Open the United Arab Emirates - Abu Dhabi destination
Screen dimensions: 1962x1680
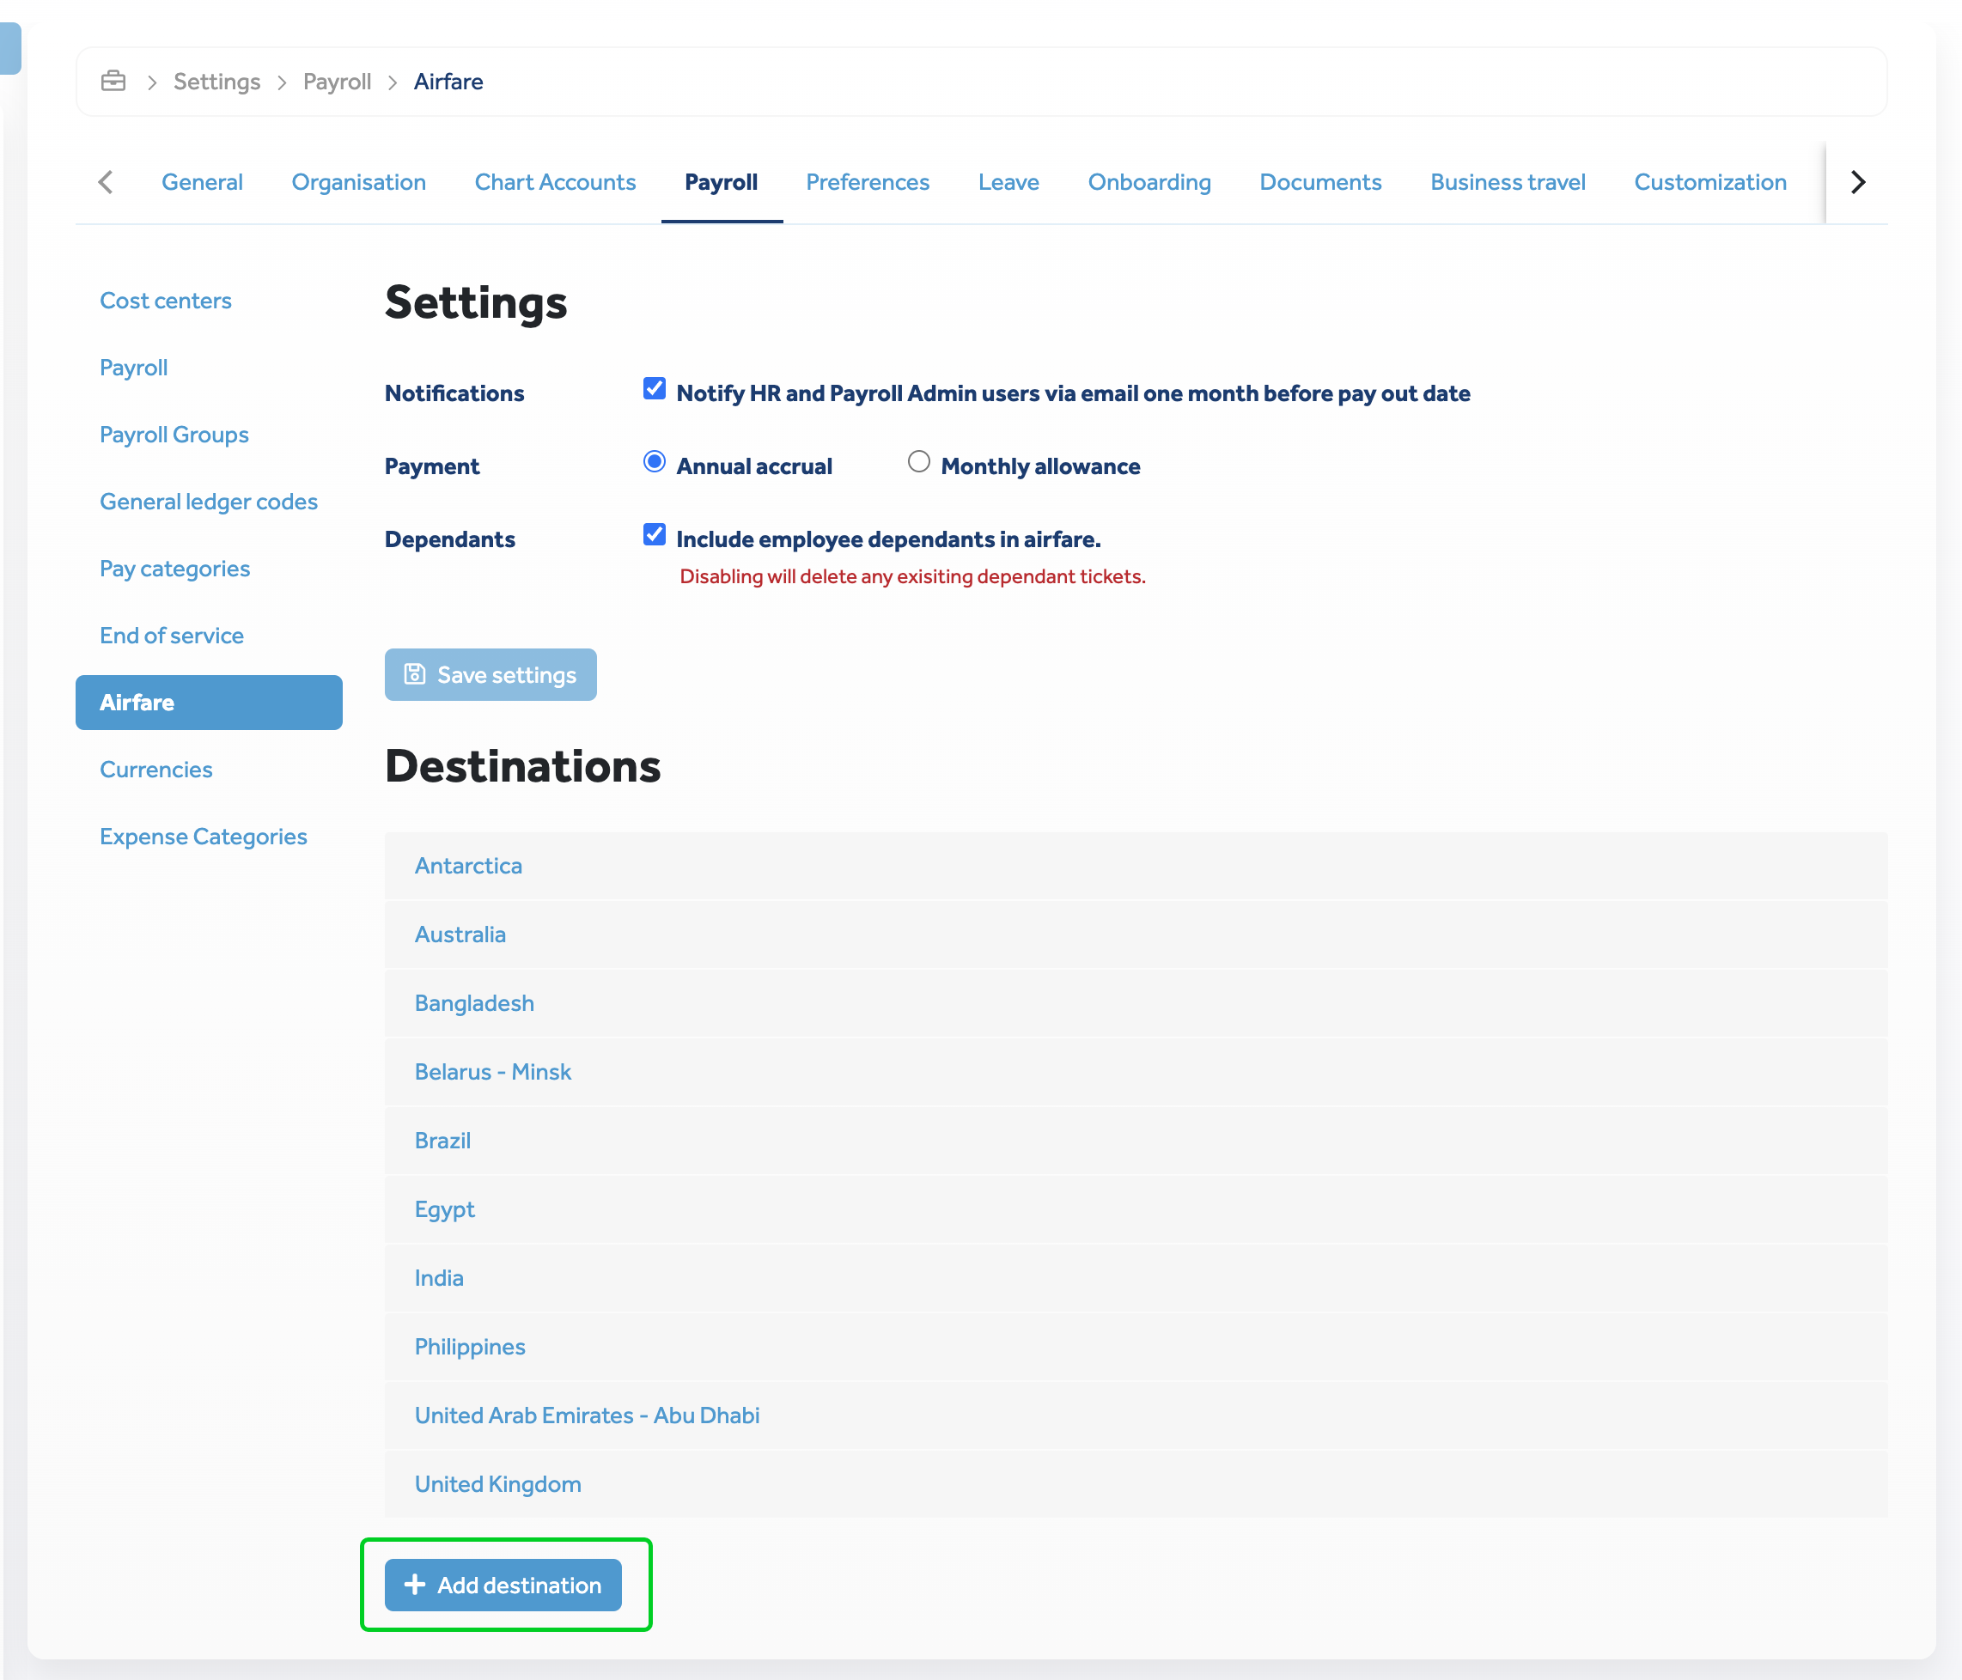coord(587,1415)
